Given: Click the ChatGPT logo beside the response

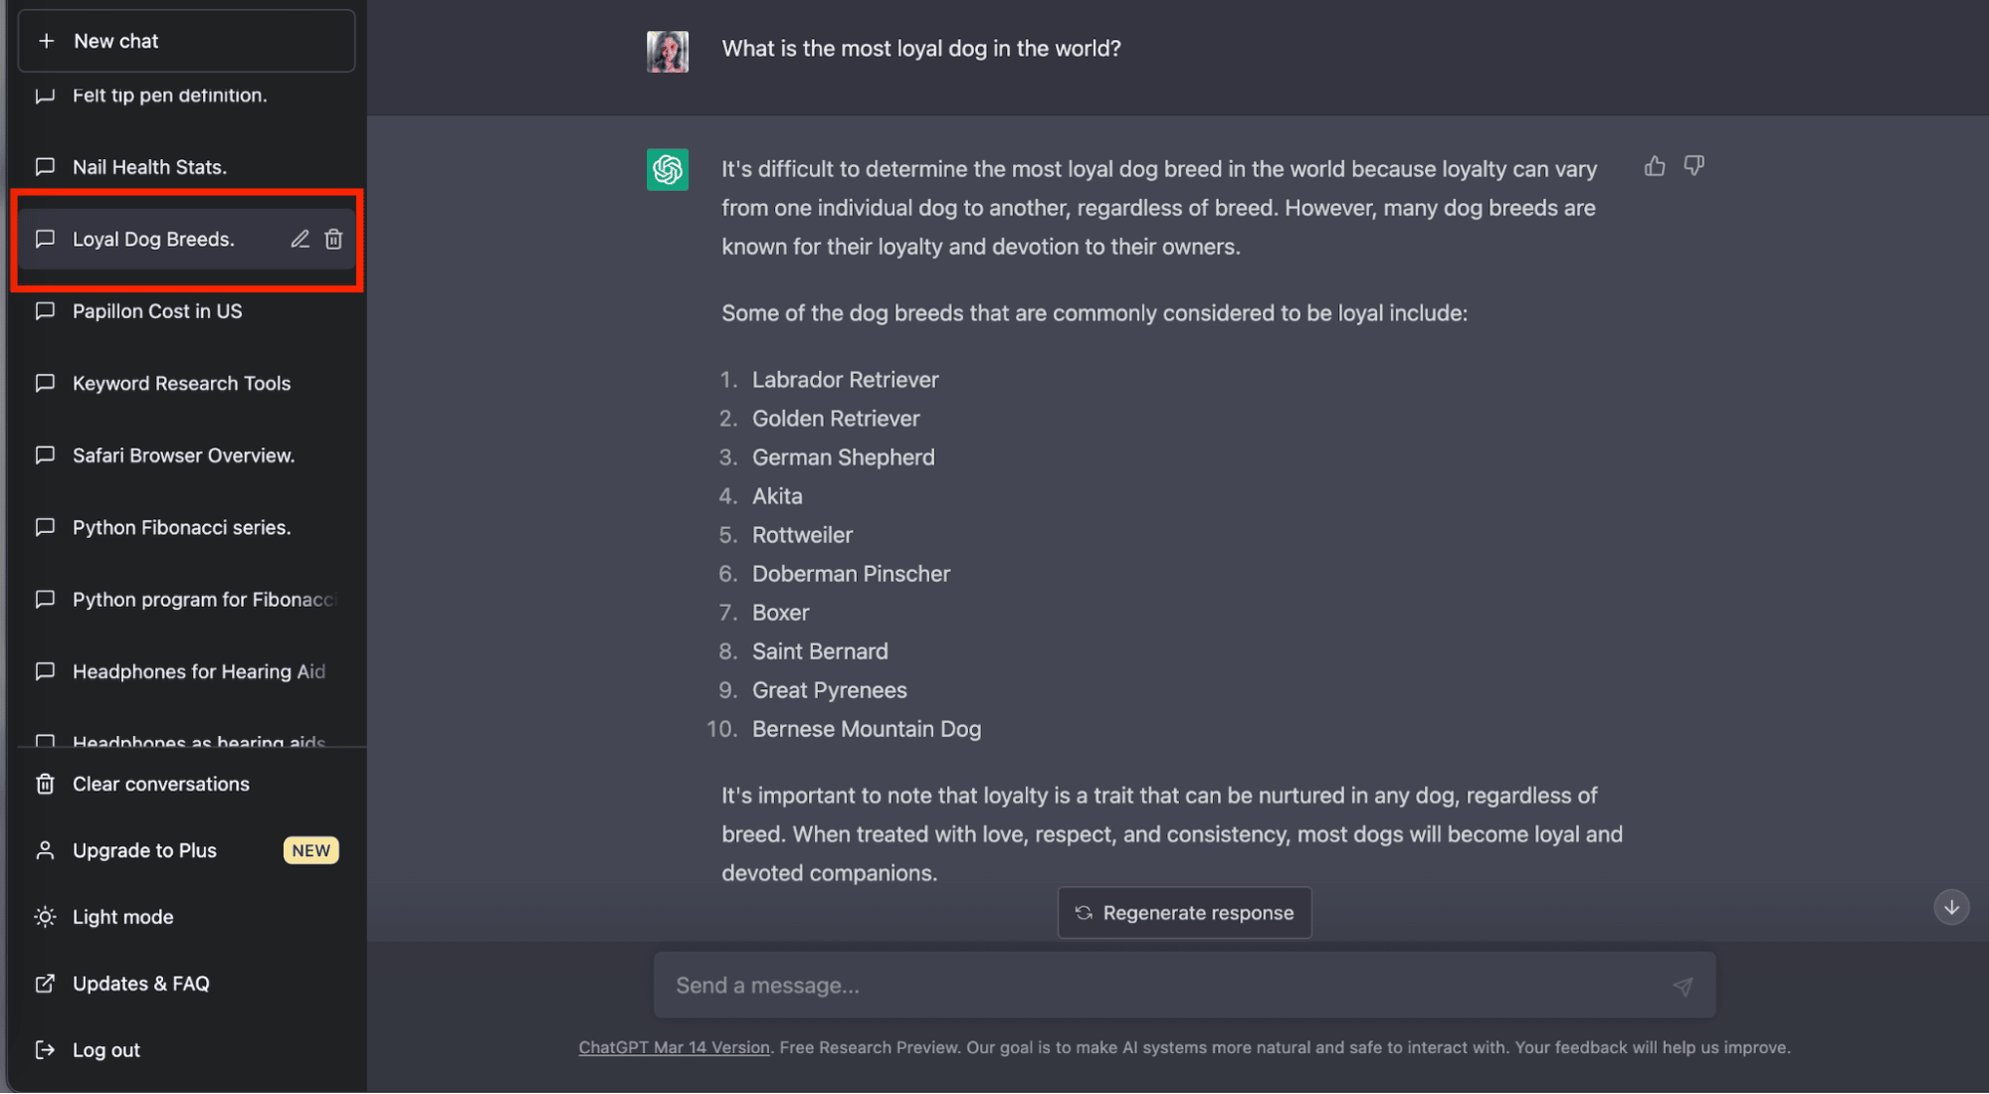Looking at the screenshot, I should (668, 170).
